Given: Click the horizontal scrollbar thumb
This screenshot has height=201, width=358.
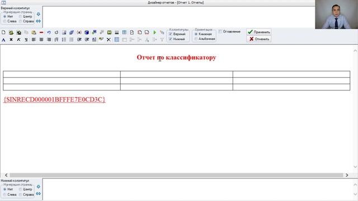Looking at the screenshot, I should 176,175.
